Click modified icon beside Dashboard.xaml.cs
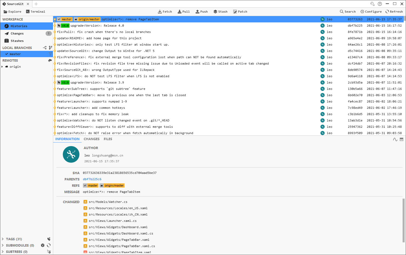The height and width of the screenshot is (255, 406). pos(85,233)
